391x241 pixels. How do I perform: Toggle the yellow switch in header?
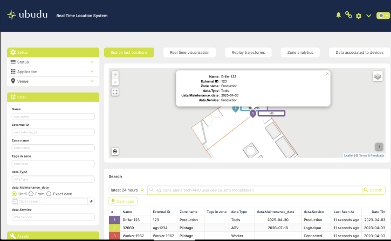[383, 16]
